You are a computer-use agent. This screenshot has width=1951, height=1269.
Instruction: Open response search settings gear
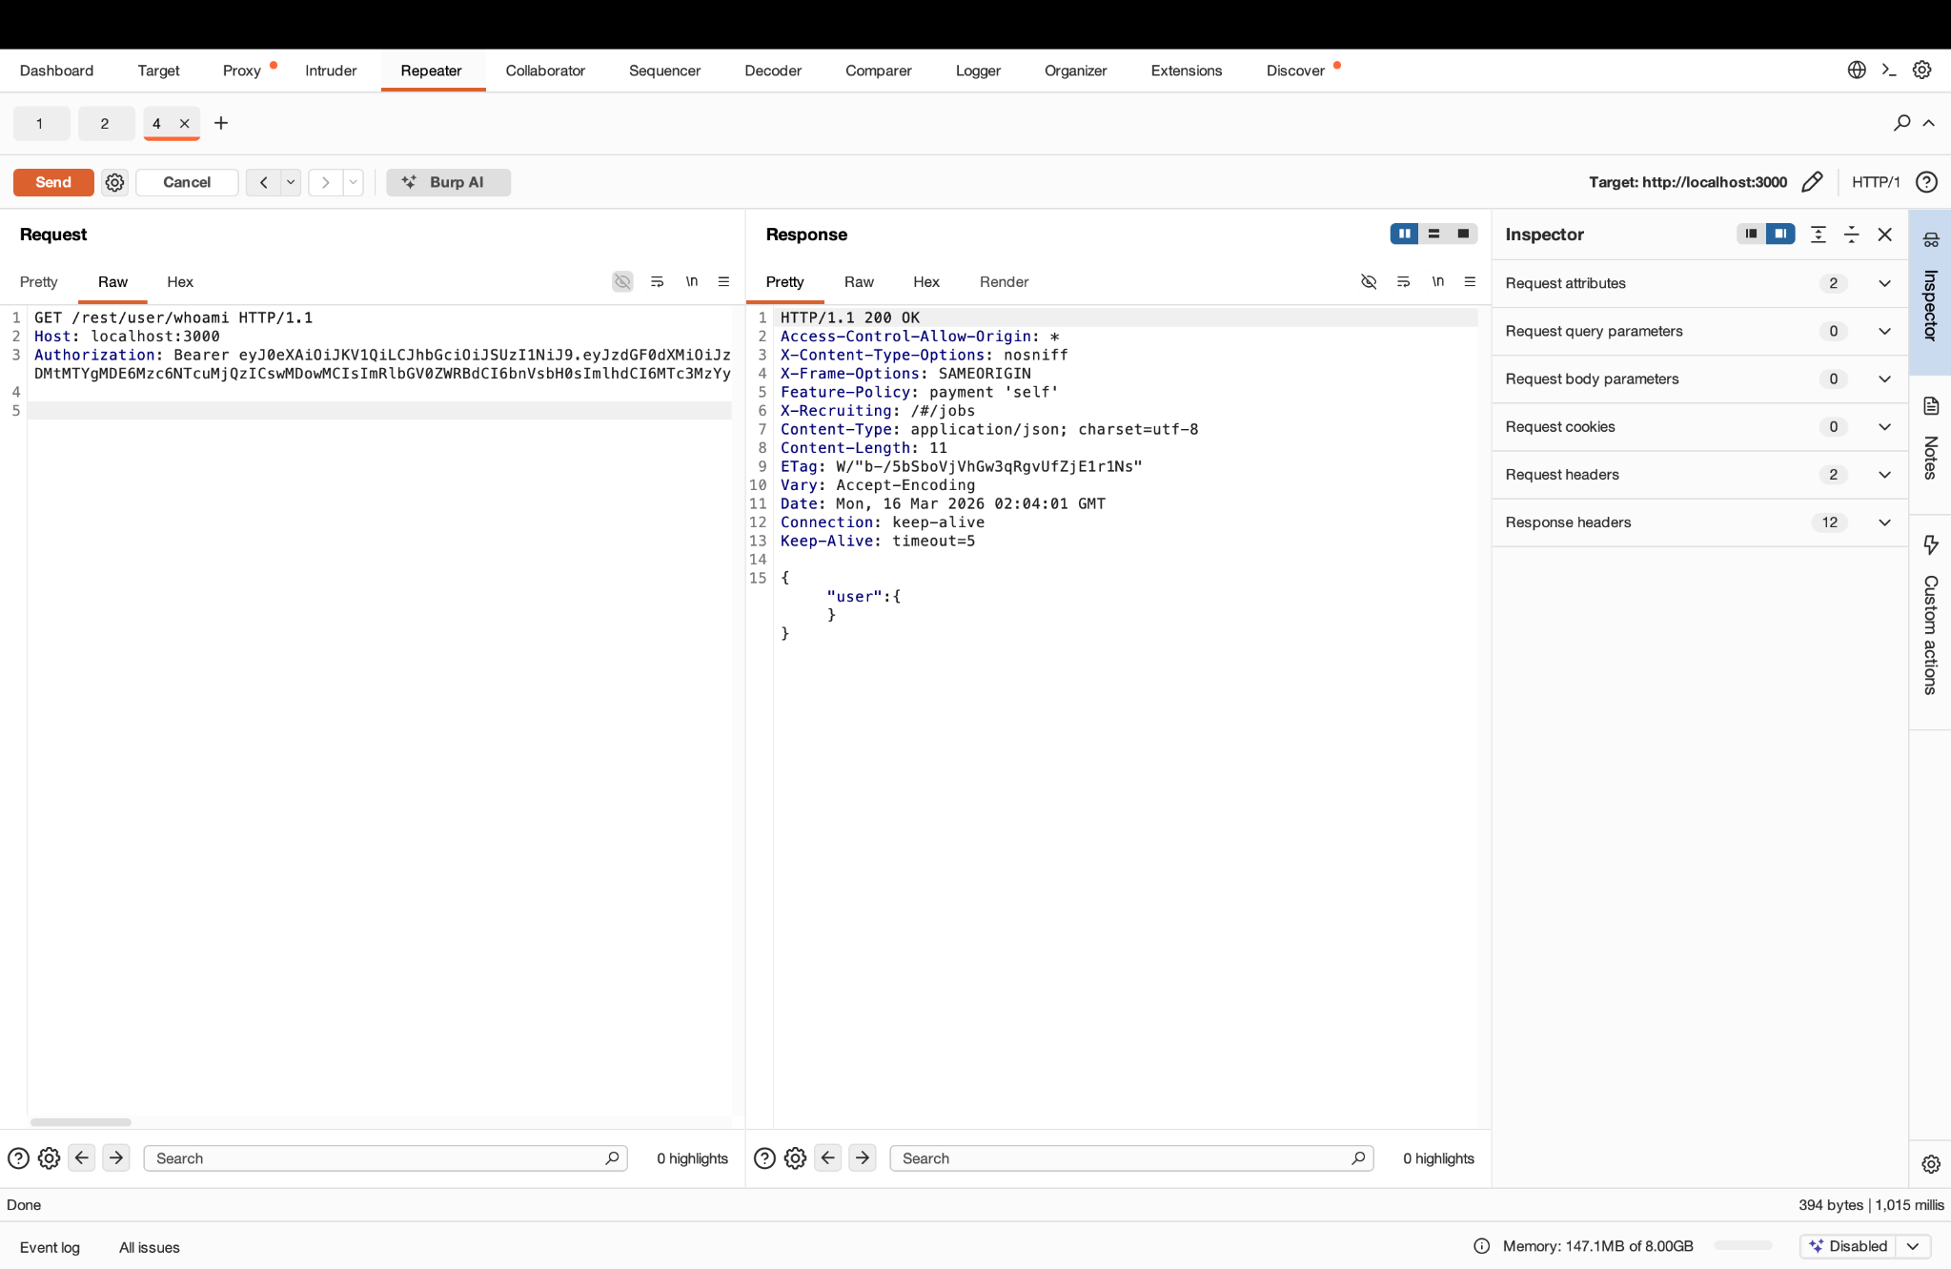(795, 1158)
